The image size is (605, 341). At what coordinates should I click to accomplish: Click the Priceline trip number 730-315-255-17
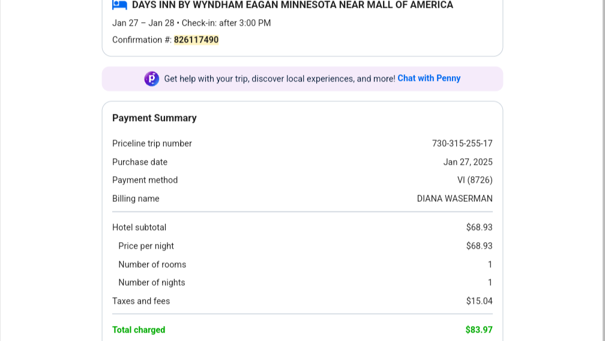[x=462, y=143]
